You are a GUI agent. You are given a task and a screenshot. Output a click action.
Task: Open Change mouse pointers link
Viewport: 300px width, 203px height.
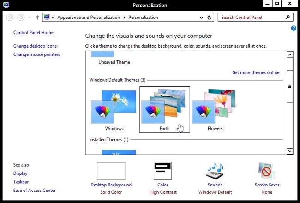tap(36, 54)
